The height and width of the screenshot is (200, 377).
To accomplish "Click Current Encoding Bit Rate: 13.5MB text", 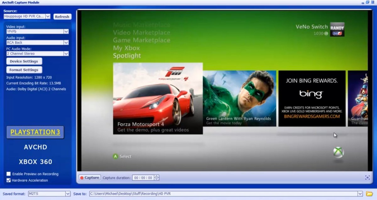I will (x=34, y=83).
